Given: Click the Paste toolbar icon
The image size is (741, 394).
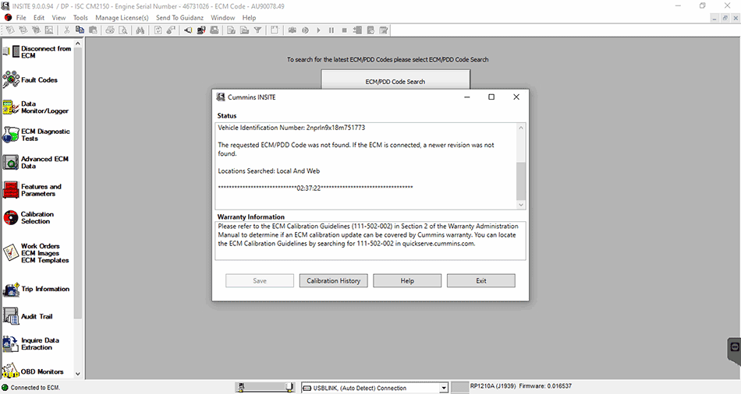Looking at the screenshot, I should point(93,30).
